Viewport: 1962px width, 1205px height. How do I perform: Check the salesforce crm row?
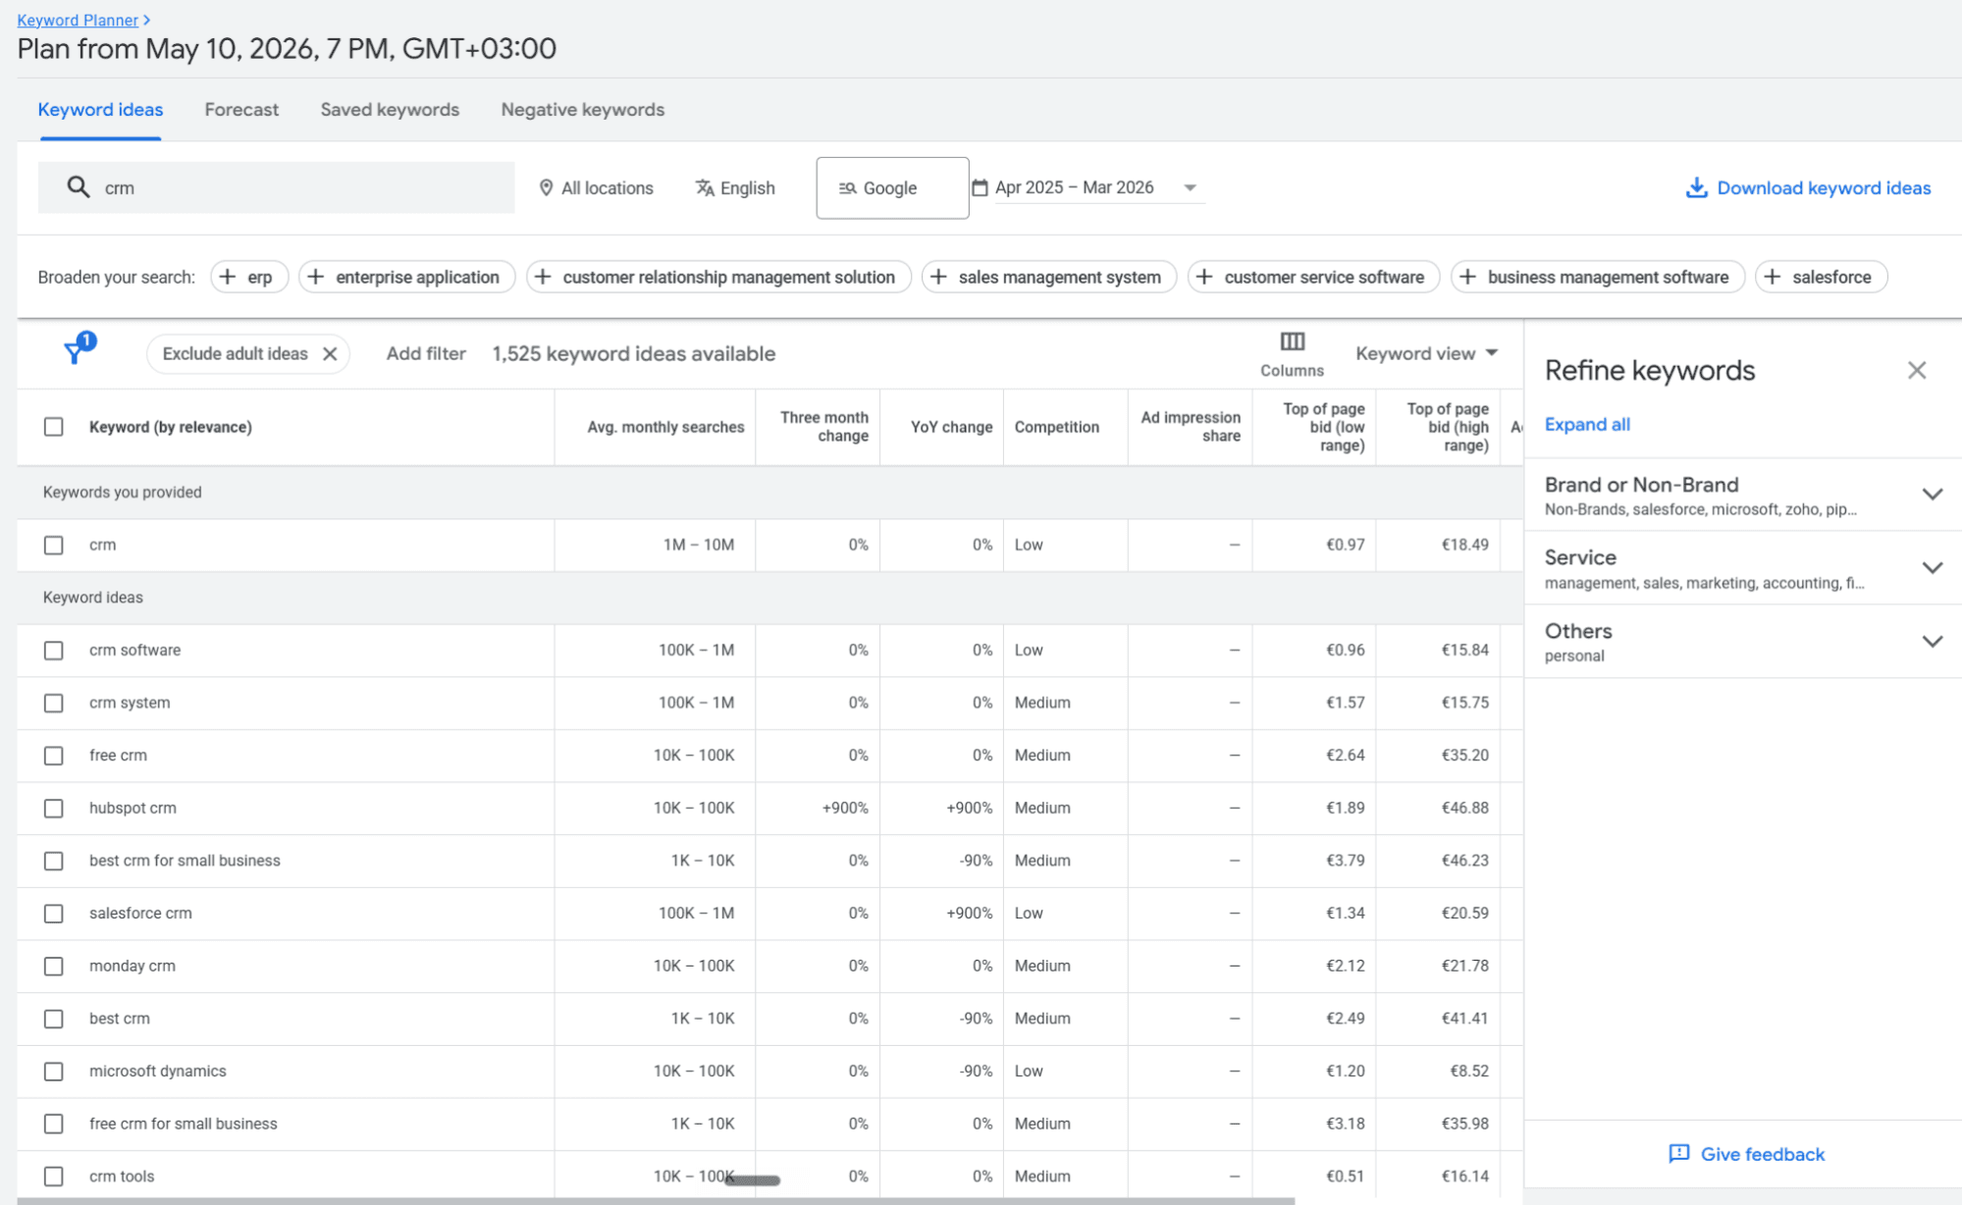[54, 914]
